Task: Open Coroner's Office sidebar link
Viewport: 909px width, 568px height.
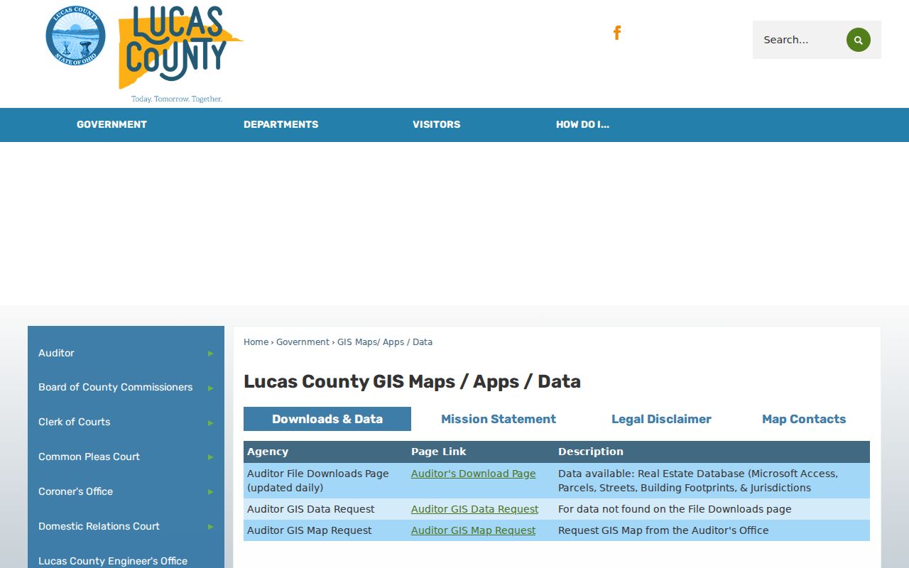Action: 75,491
